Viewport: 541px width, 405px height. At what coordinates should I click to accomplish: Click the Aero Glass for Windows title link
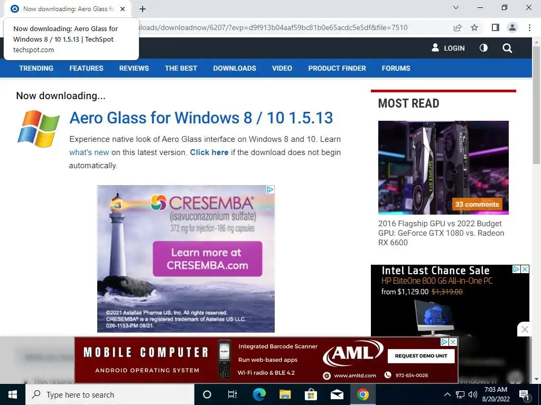tap(201, 118)
